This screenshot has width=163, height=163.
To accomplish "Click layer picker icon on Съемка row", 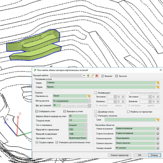I will point(158,83).
